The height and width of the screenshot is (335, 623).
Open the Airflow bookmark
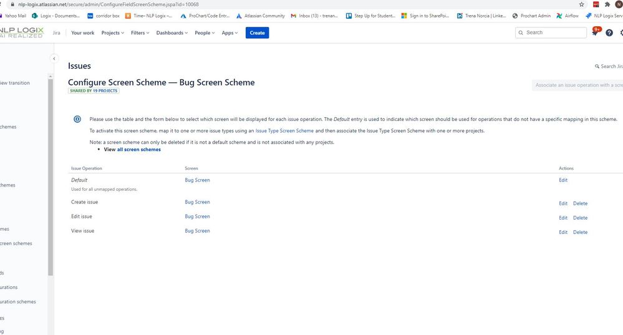coord(567,16)
